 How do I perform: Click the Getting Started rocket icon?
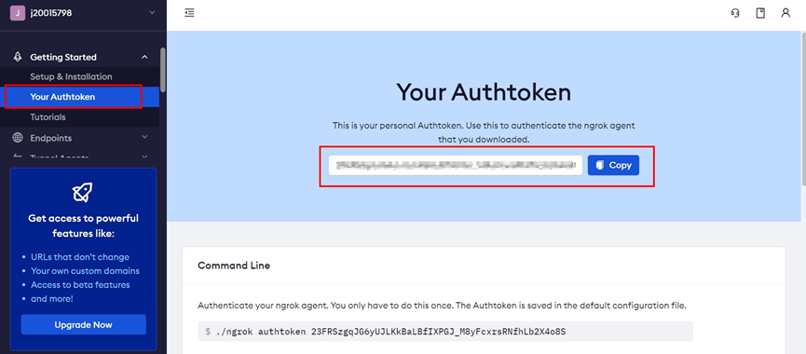click(18, 57)
